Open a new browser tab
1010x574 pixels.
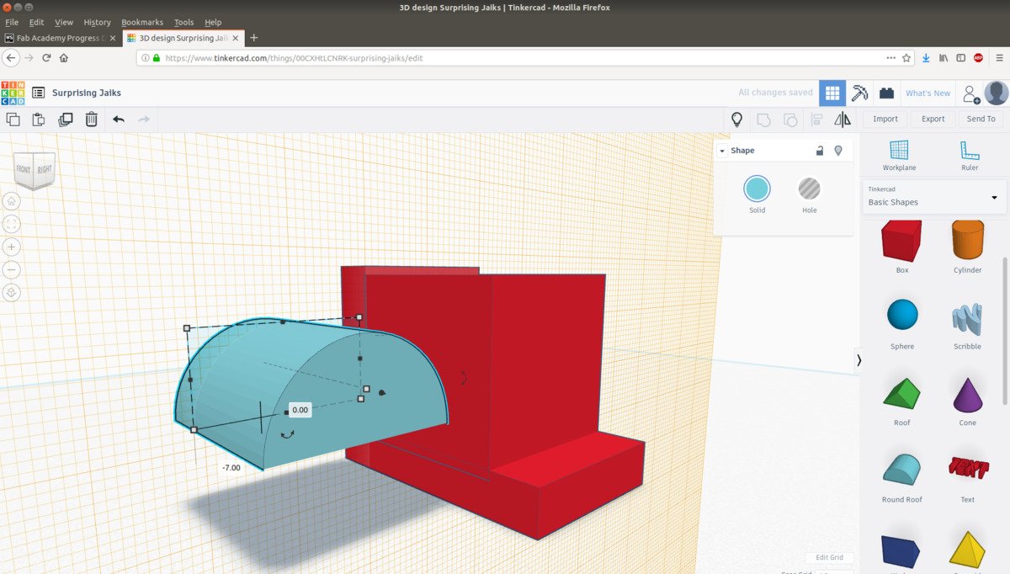[x=254, y=38]
